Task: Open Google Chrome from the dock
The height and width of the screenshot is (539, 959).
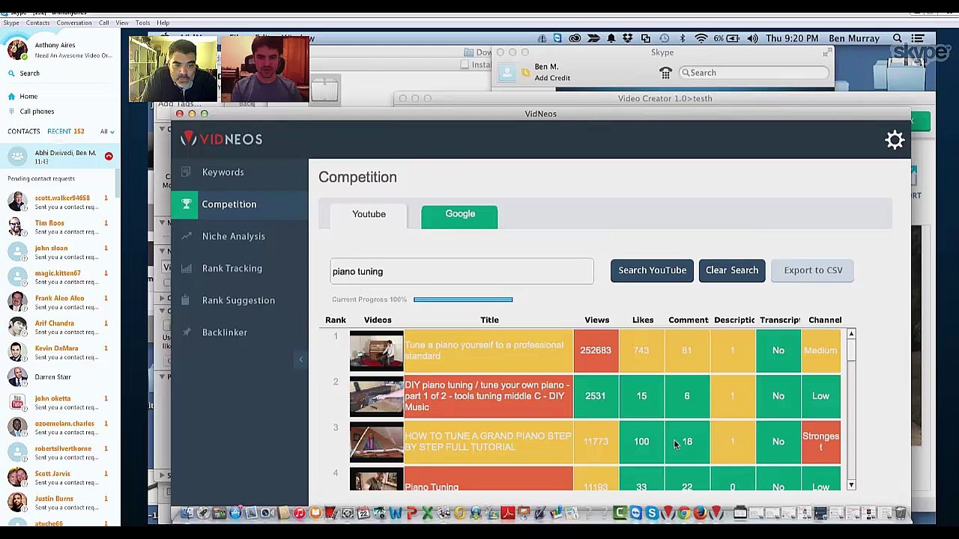Action: pos(685,513)
